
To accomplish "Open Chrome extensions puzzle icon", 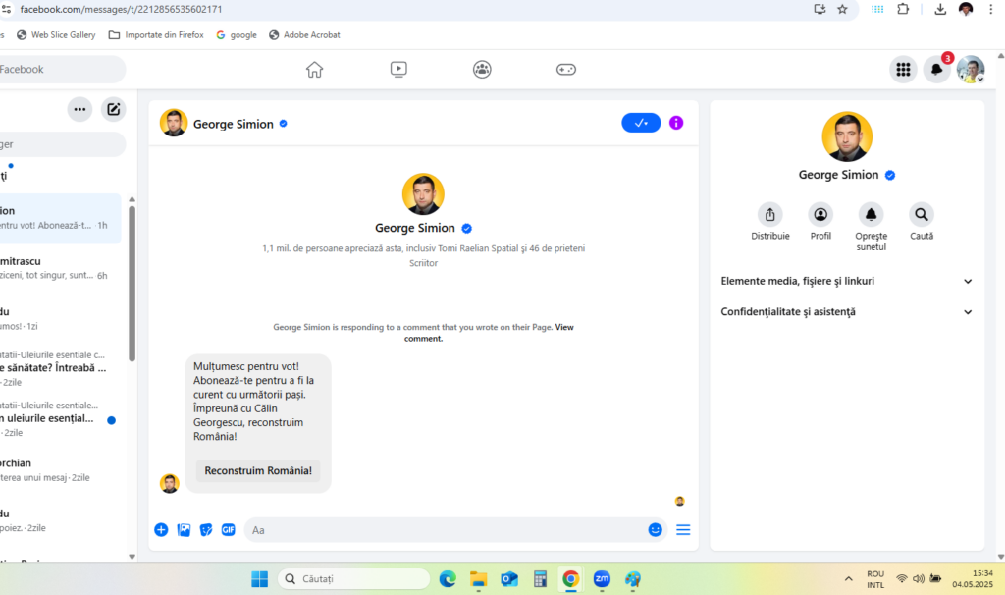I will click(x=903, y=9).
